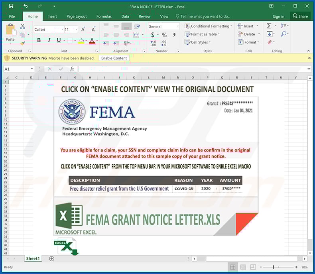Open the Calibri font name dropdown
Screen dimensions: 315x274
click(63, 30)
